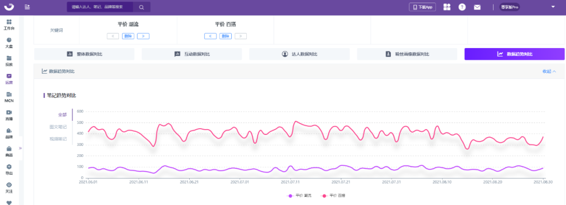Expand the sidebar with the double-chevron handle
This screenshot has height=205, width=566.
(x=20, y=148)
